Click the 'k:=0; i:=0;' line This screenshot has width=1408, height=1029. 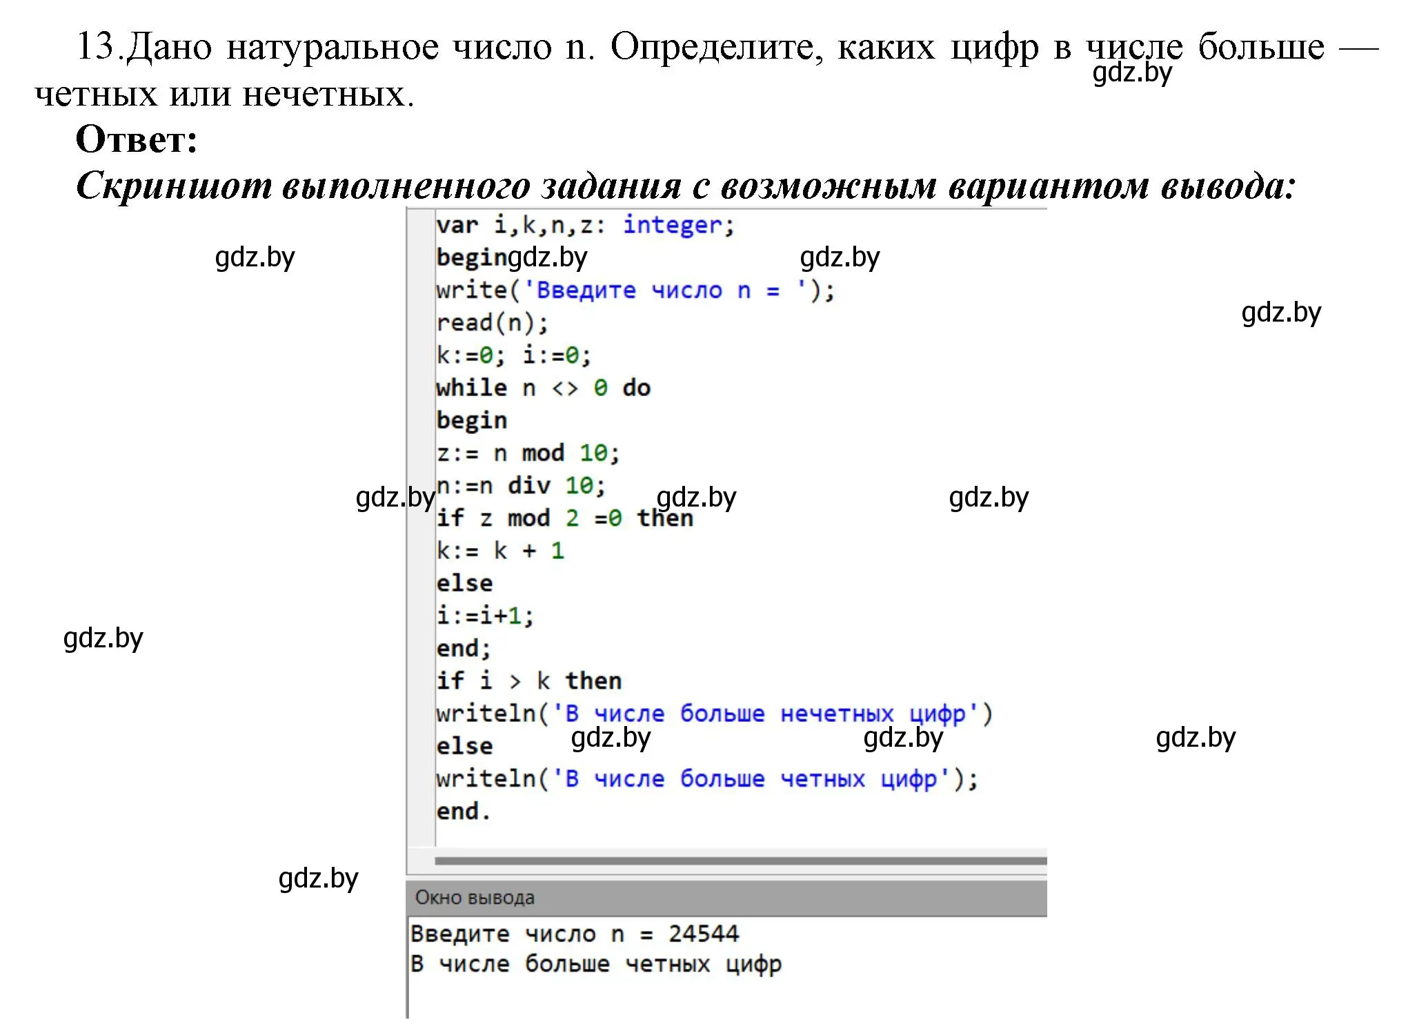pos(514,355)
